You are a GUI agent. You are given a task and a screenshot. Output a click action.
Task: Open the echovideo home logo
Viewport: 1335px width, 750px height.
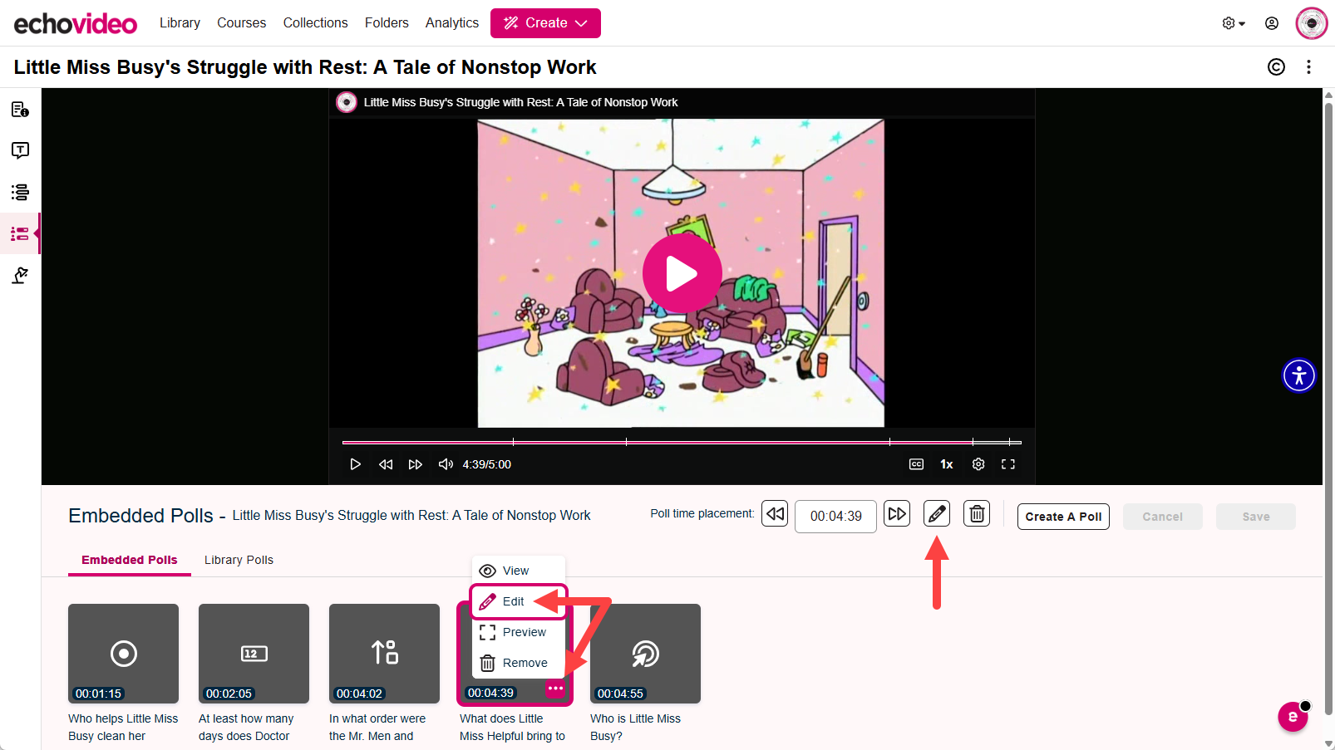75,23
